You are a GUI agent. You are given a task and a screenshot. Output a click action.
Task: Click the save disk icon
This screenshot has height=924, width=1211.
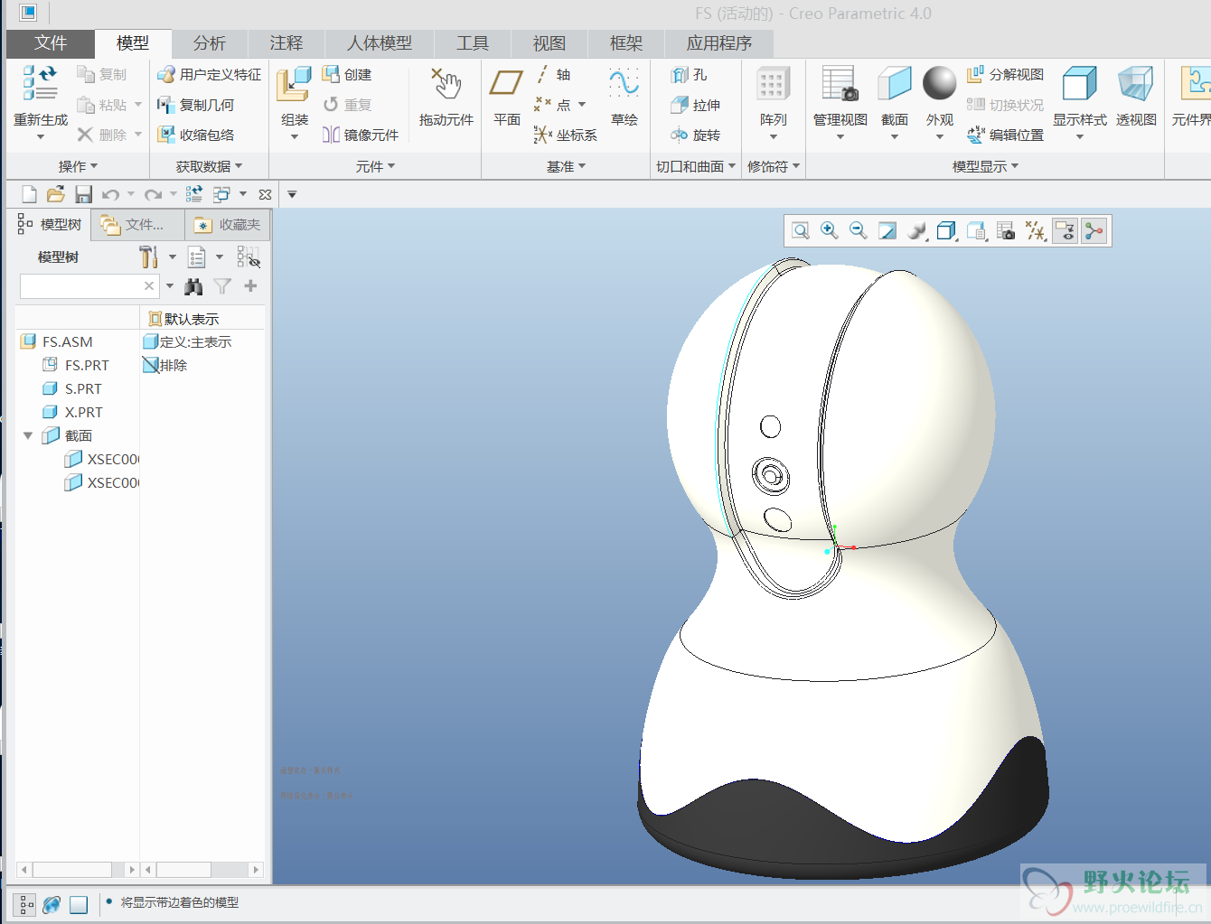pos(83,194)
